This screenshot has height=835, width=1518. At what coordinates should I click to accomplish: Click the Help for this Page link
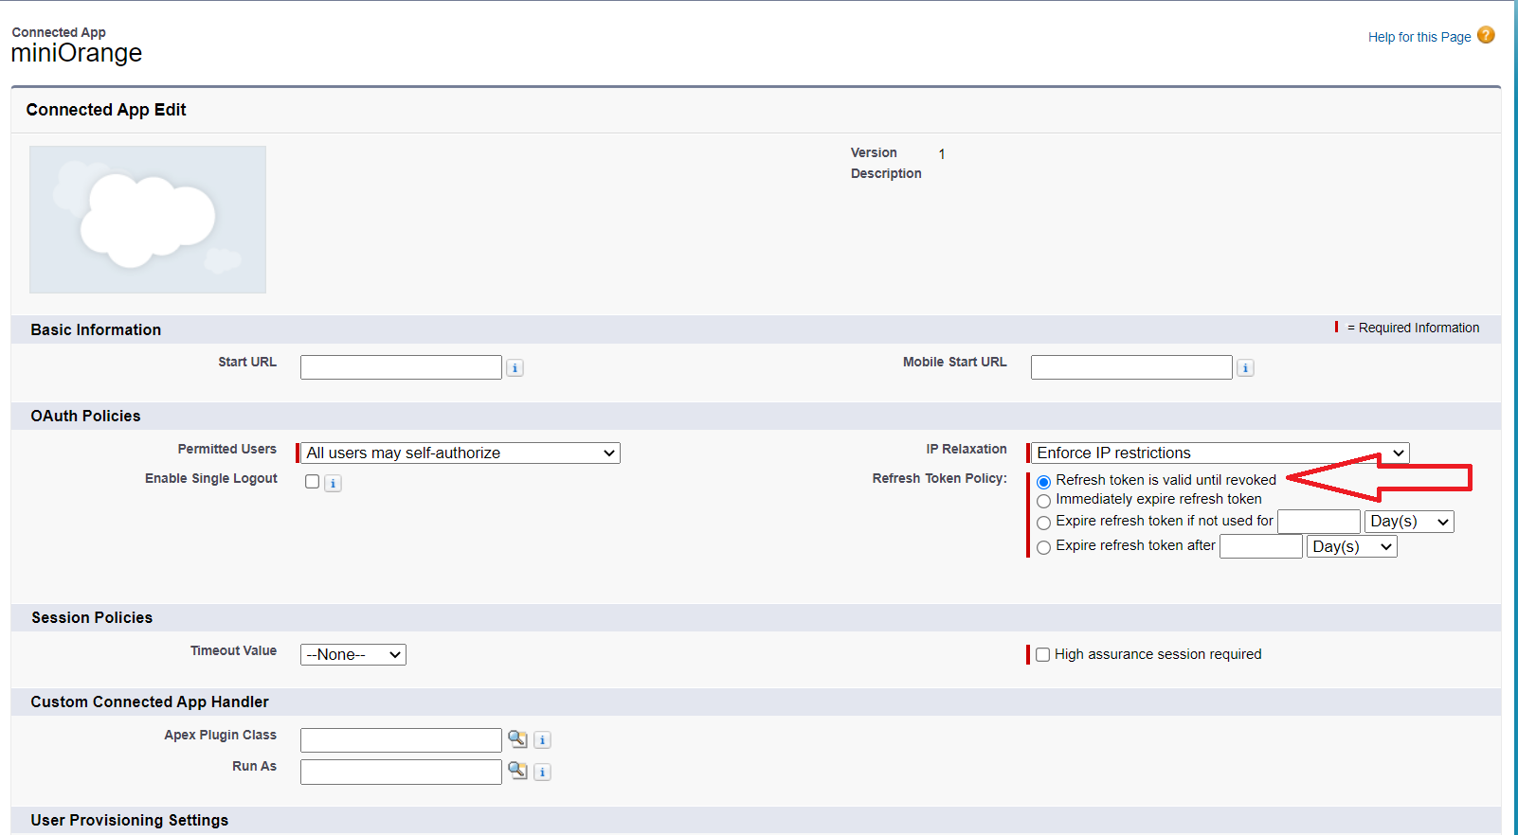click(x=1419, y=37)
